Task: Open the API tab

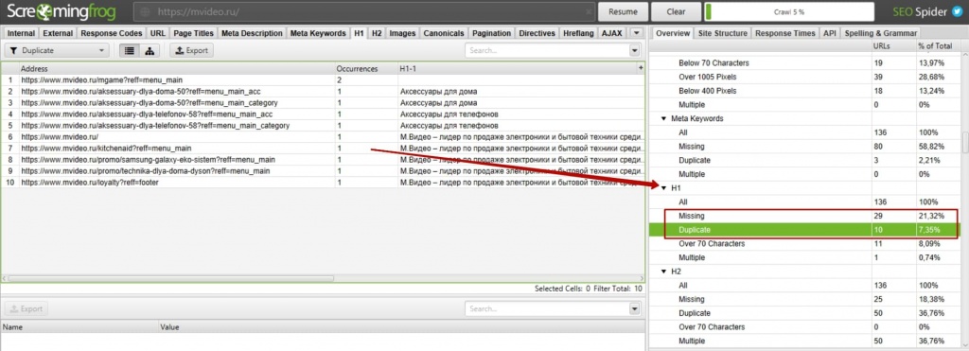Action: click(x=830, y=33)
